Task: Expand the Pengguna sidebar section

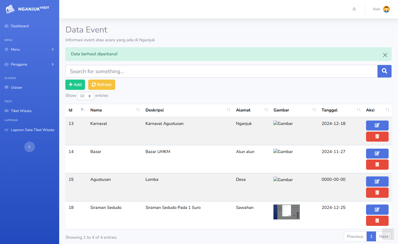Action: pyautogui.click(x=29, y=64)
